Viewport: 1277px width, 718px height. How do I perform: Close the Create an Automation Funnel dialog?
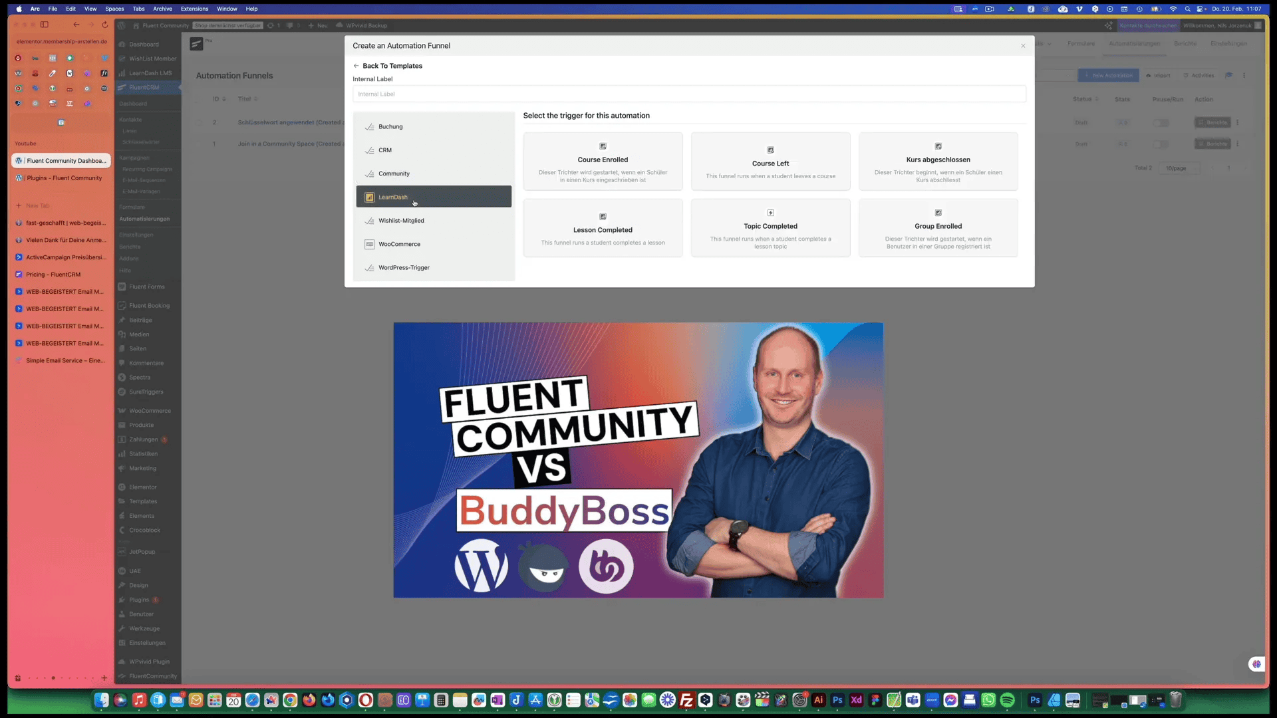[x=1023, y=46]
